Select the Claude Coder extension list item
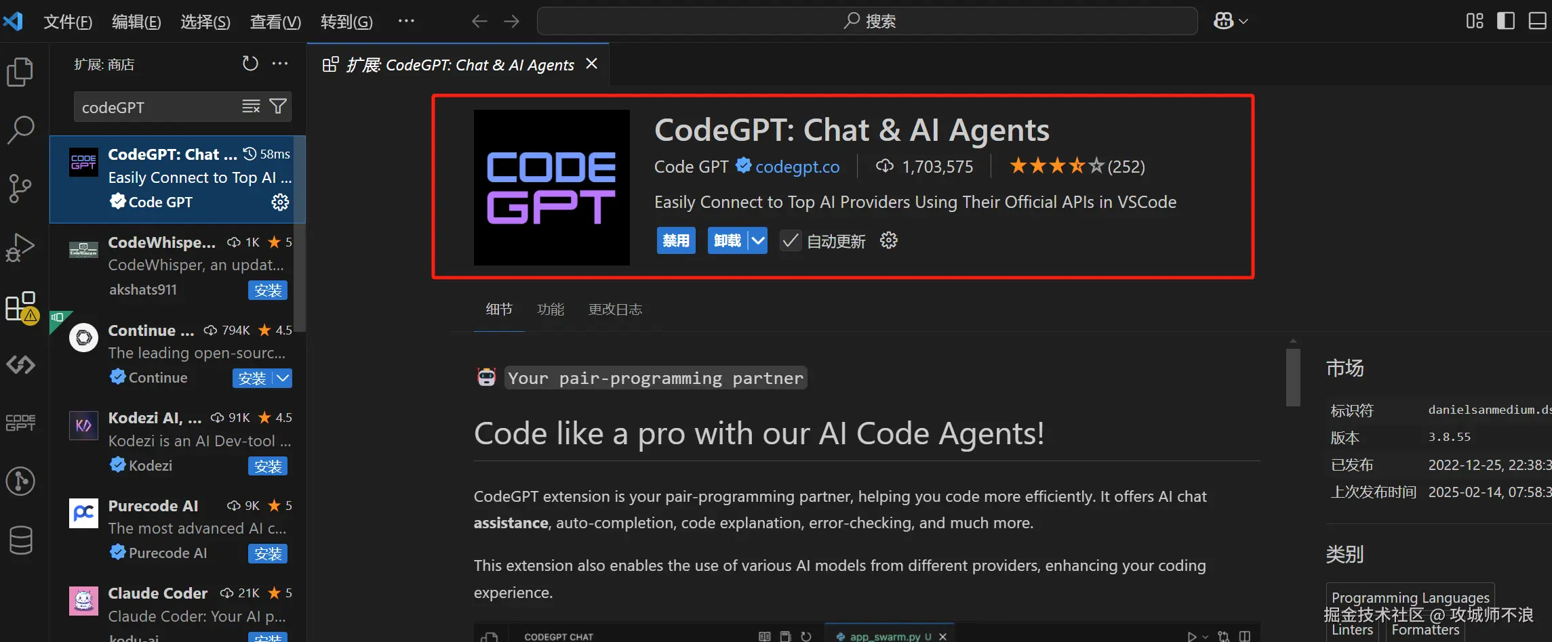This screenshot has width=1552, height=642. (178, 608)
